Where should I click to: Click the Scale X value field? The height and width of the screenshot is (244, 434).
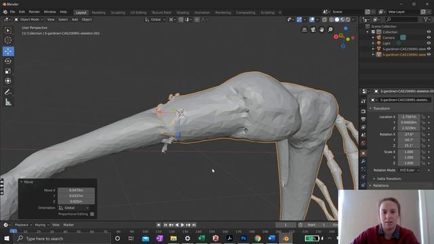point(409,152)
